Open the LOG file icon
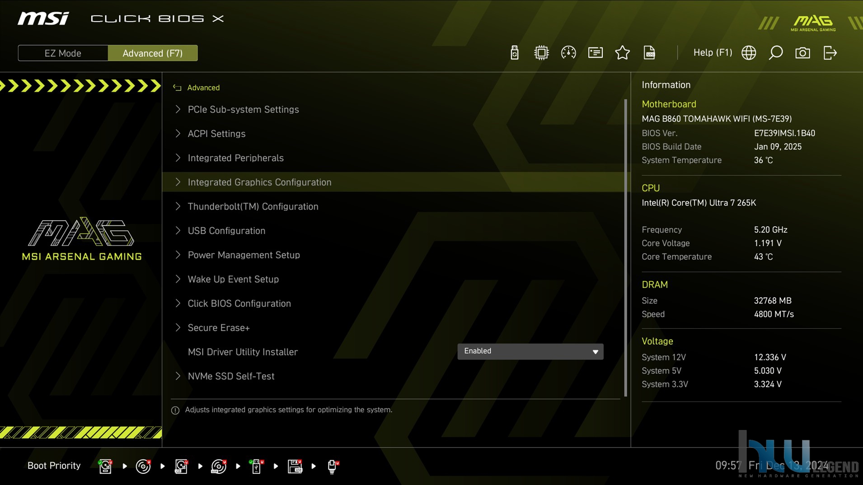This screenshot has height=485, width=863. [x=649, y=53]
